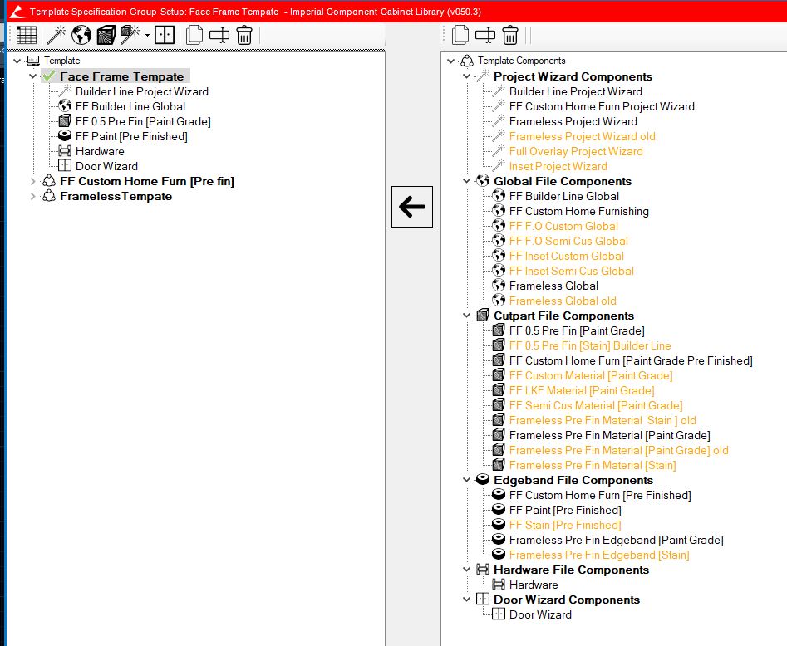
Task: Click the rename icon in right toolbar
Action: pyautogui.click(x=484, y=35)
